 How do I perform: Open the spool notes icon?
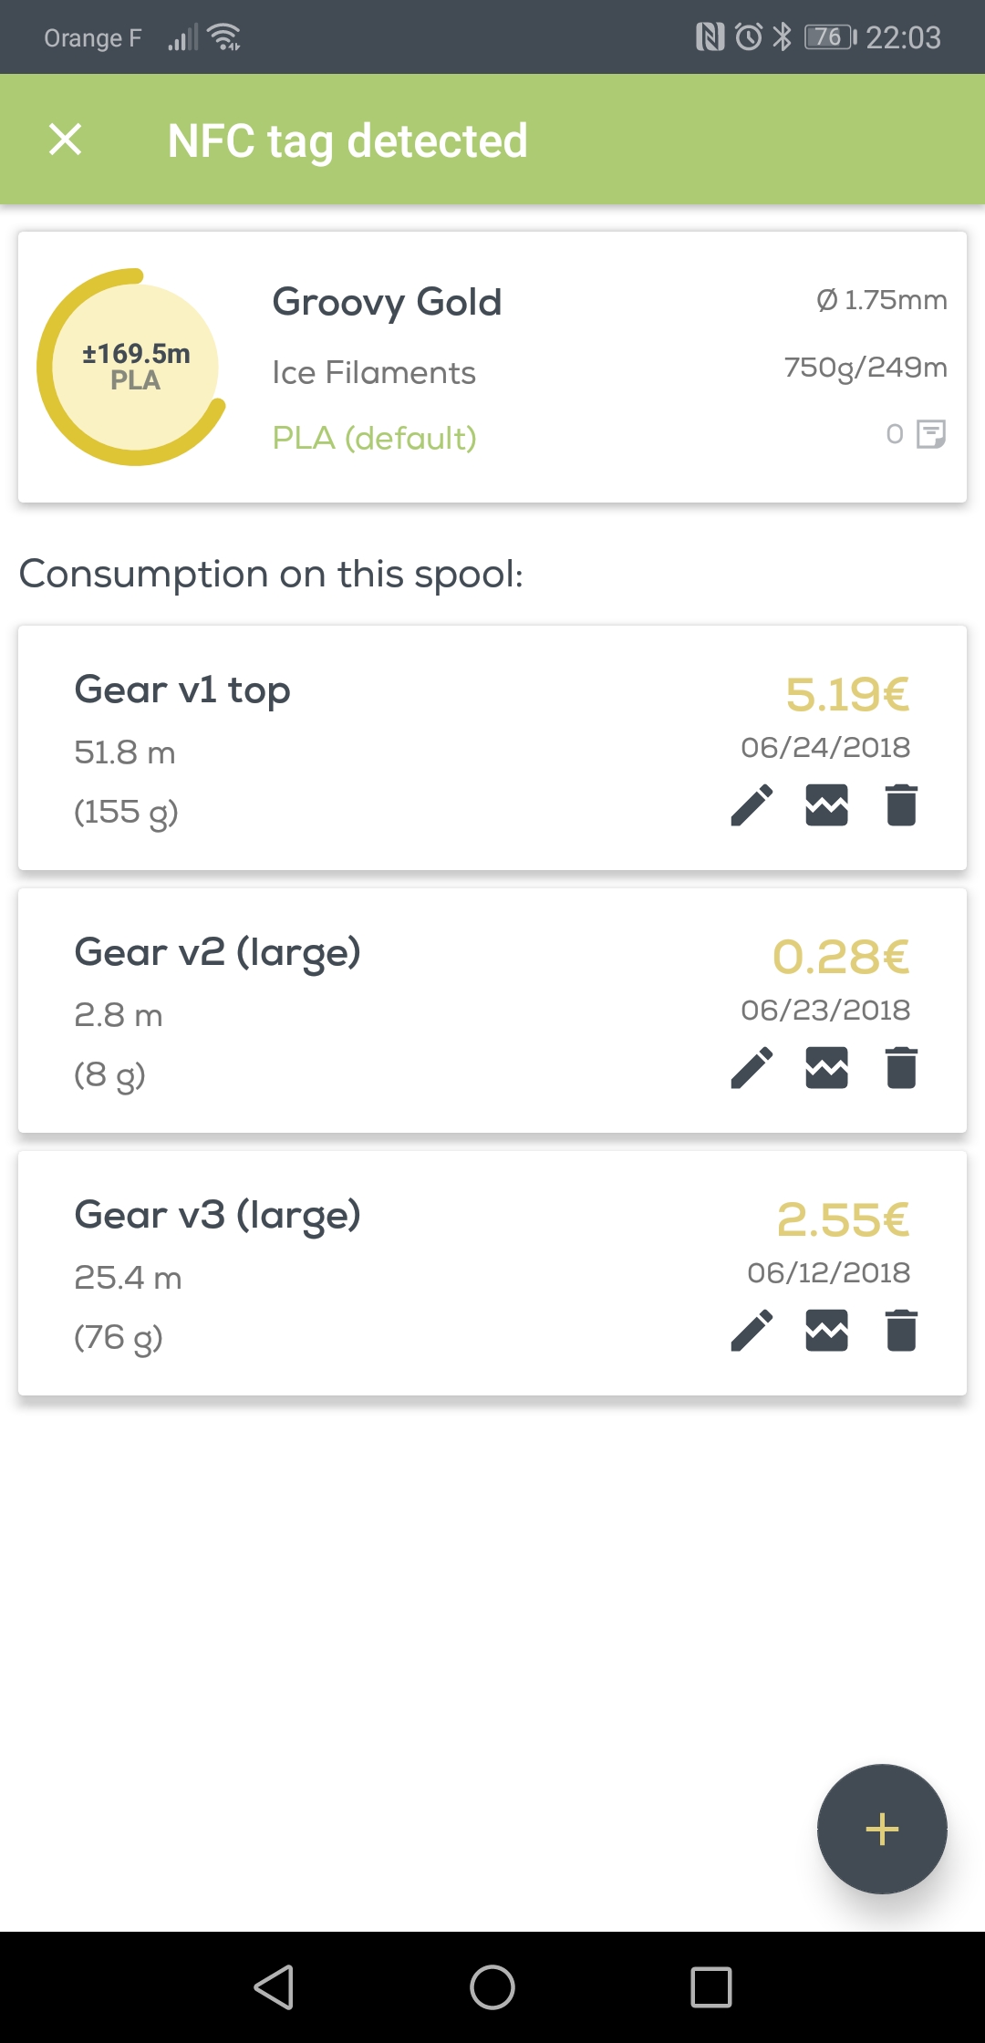click(x=930, y=434)
